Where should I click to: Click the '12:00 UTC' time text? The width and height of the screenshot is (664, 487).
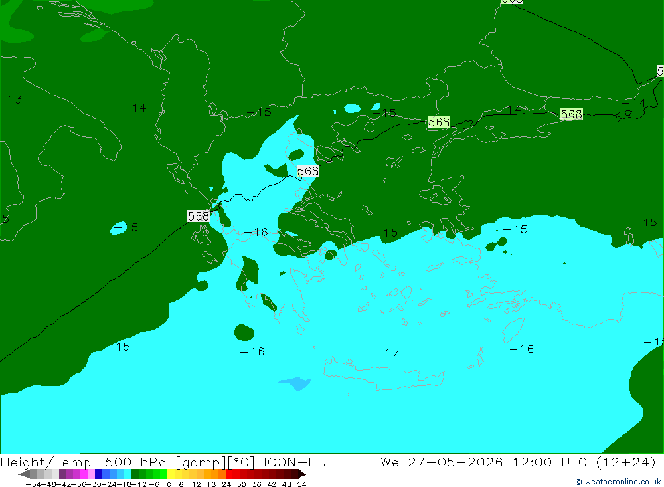click(x=551, y=462)
